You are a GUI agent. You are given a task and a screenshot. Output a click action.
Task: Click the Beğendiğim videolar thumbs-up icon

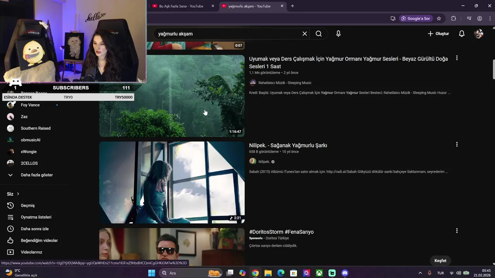pyautogui.click(x=10, y=240)
